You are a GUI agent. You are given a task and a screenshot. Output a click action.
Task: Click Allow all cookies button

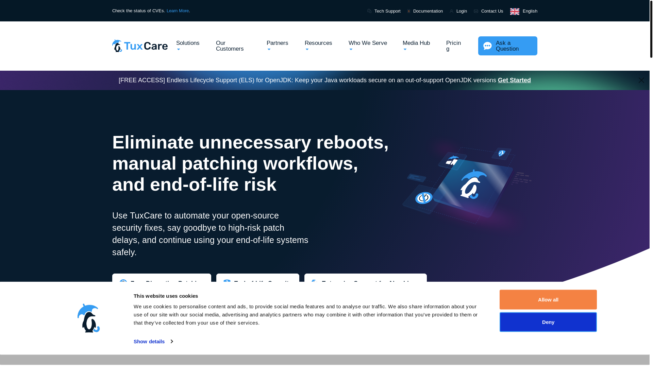pyautogui.click(x=548, y=300)
